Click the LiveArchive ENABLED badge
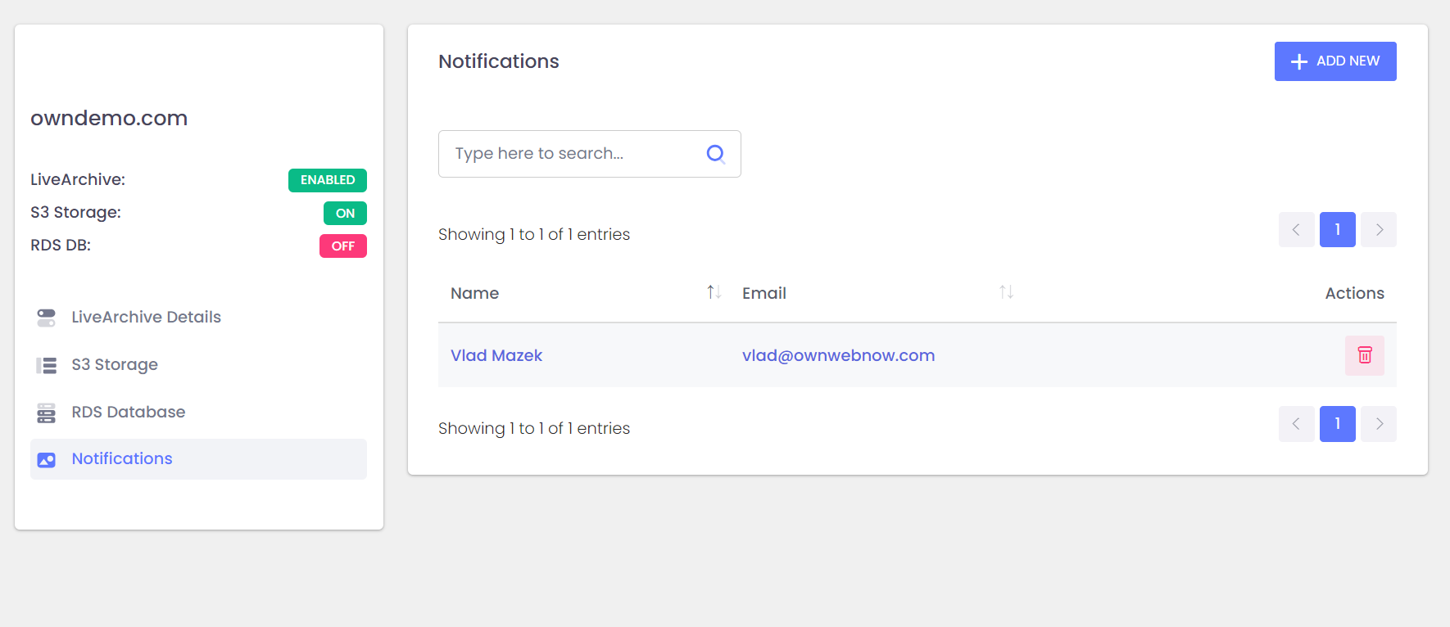The width and height of the screenshot is (1450, 627). click(327, 180)
